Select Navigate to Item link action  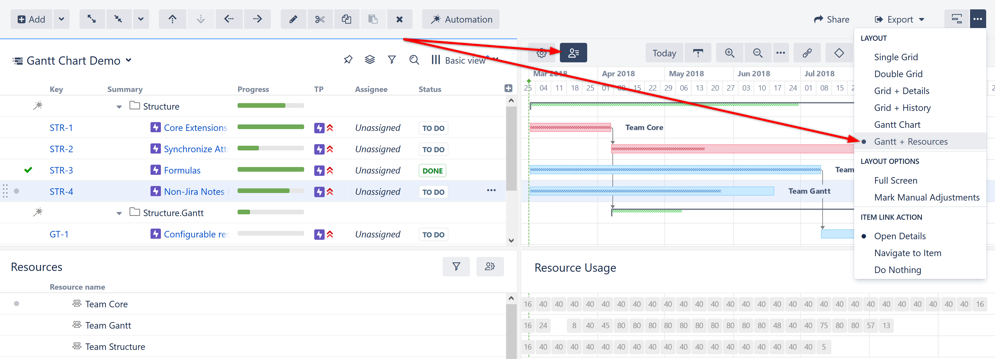tap(907, 253)
